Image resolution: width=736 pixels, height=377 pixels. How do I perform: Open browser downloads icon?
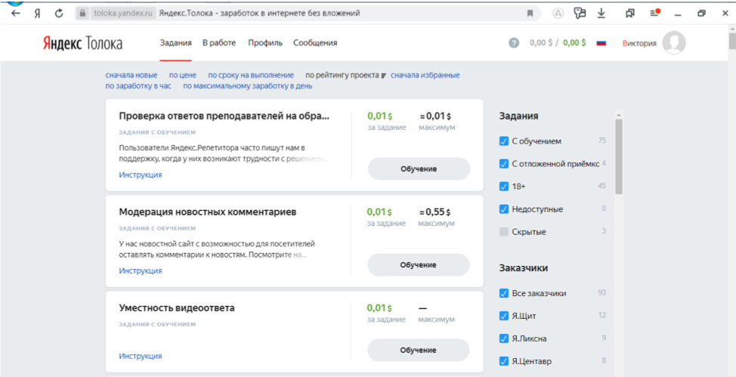(601, 14)
